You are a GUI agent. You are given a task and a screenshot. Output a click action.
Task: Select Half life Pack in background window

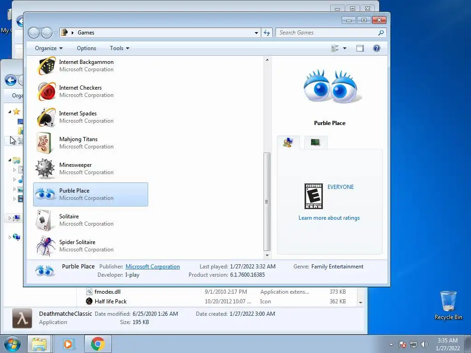coord(110,301)
